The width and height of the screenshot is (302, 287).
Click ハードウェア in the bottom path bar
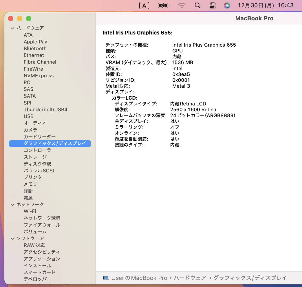[190, 278]
